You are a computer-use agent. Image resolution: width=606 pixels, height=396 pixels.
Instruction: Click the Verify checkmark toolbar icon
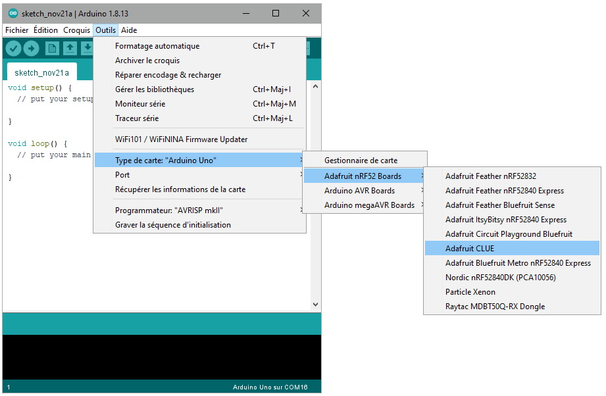pyautogui.click(x=13, y=49)
